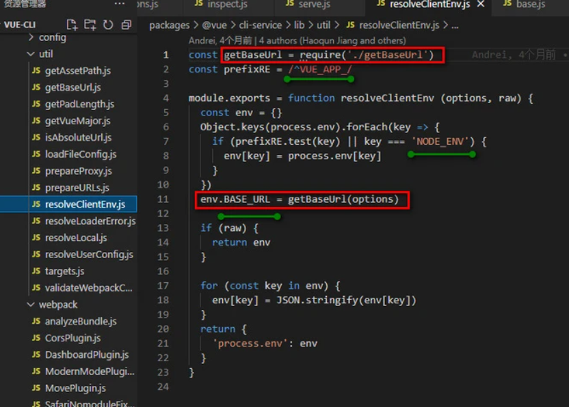
Task: Click the cli-service breadcrumb segment
Action: coord(260,25)
